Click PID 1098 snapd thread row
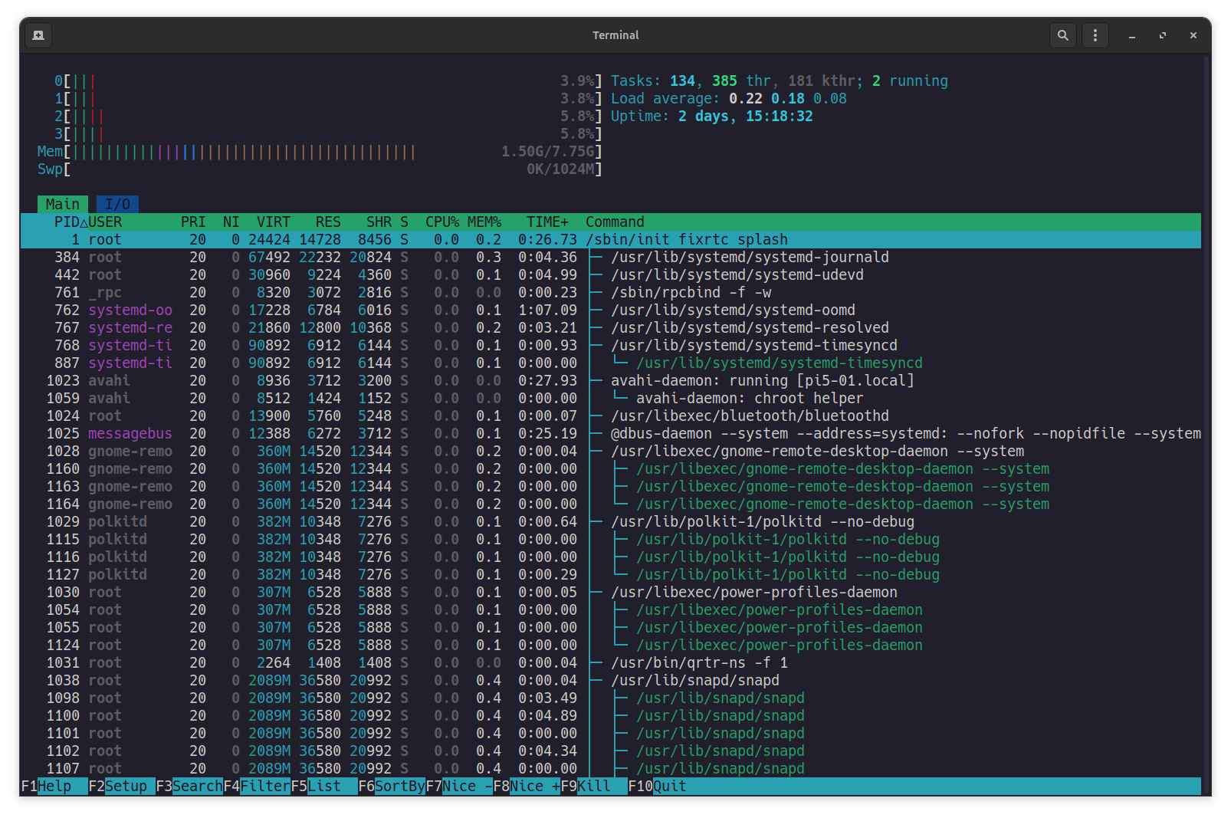This screenshot has width=1231, height=818. [x=611, y=698]
